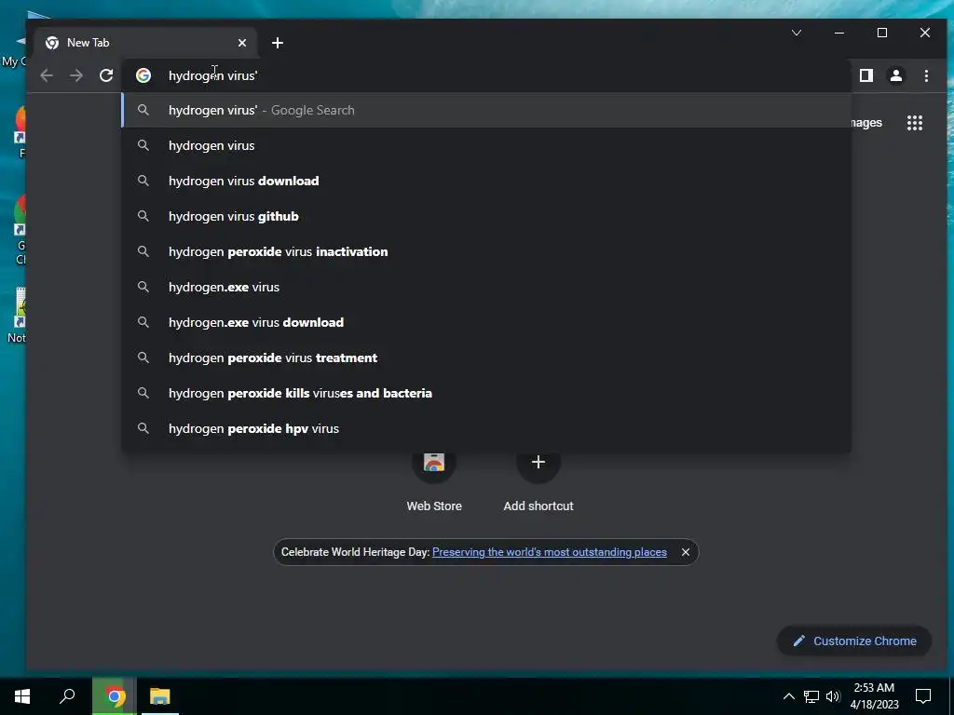Reload the page with the refresh icon
The width and height of the screenshot is (954, 715).
tap(106, 75)
